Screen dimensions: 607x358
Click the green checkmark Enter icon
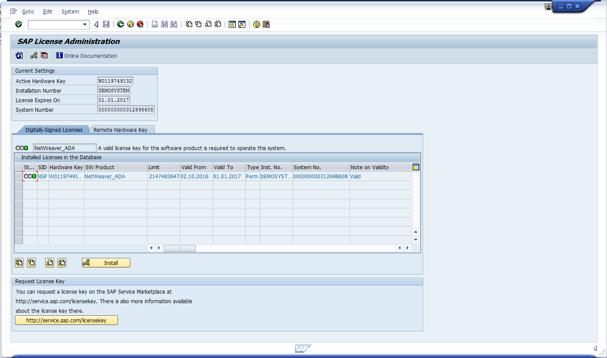[19, 24]
